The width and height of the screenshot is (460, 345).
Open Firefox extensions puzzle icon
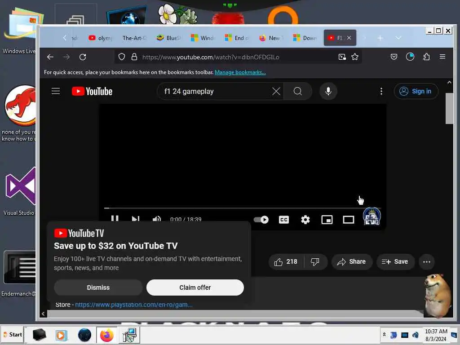[426, 57]
